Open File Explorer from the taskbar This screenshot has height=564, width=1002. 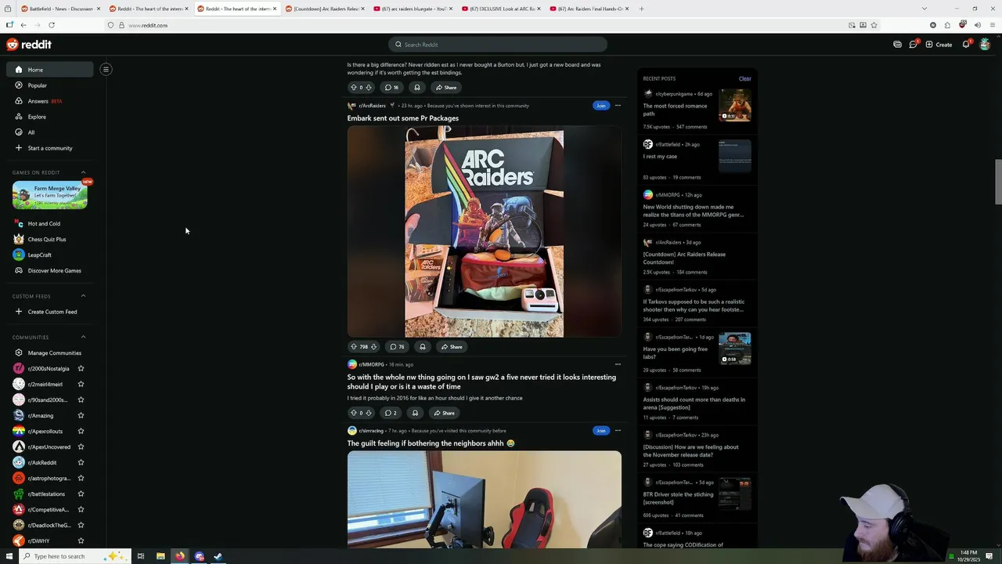pyautogui.click(x=160, y=556)
